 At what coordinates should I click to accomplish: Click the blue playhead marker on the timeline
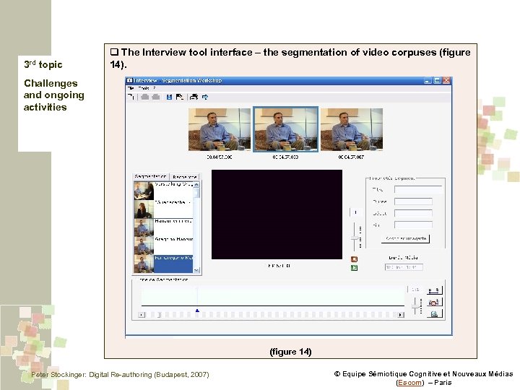[x=197, y=311]
